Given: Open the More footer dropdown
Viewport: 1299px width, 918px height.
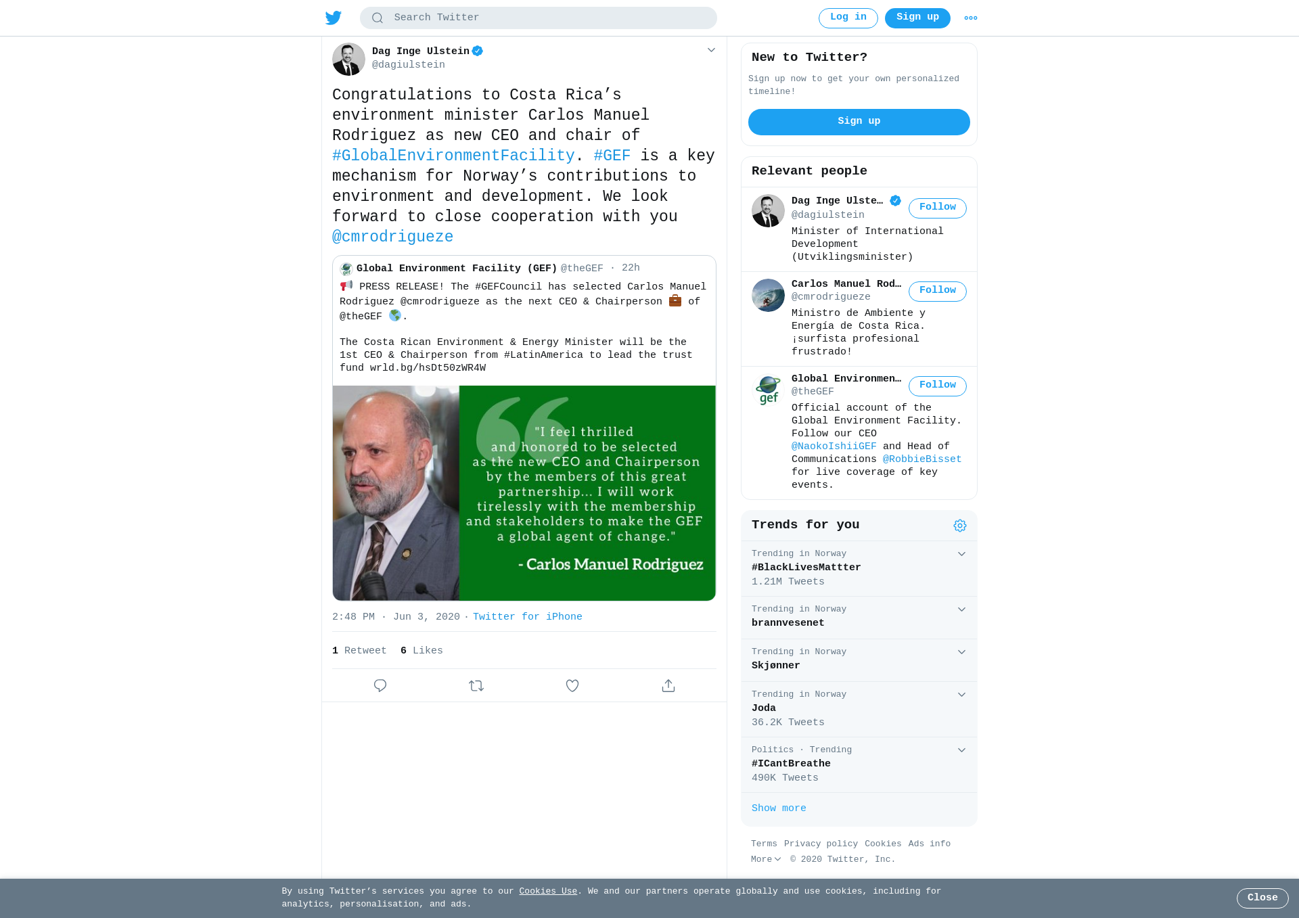Looking at the screenshot, I should pos(766,859).
